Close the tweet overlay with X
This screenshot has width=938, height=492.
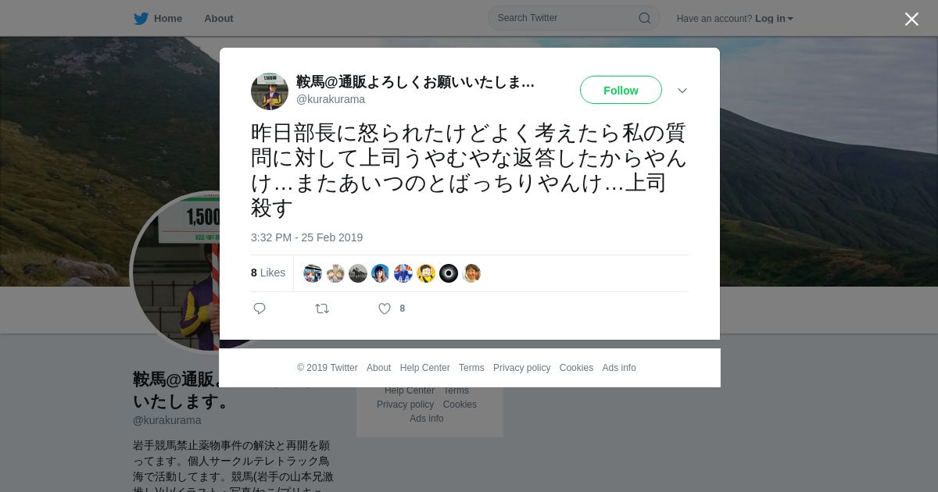[x=911, y=19]
